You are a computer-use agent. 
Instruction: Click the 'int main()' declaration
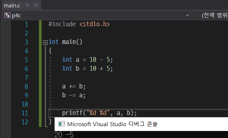65,42
